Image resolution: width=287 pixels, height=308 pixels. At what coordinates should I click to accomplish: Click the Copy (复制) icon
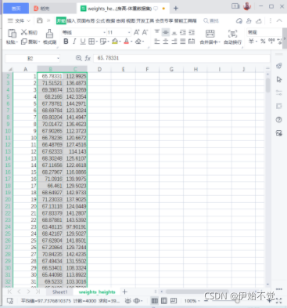pyautogui.click(x=24, y=42)
